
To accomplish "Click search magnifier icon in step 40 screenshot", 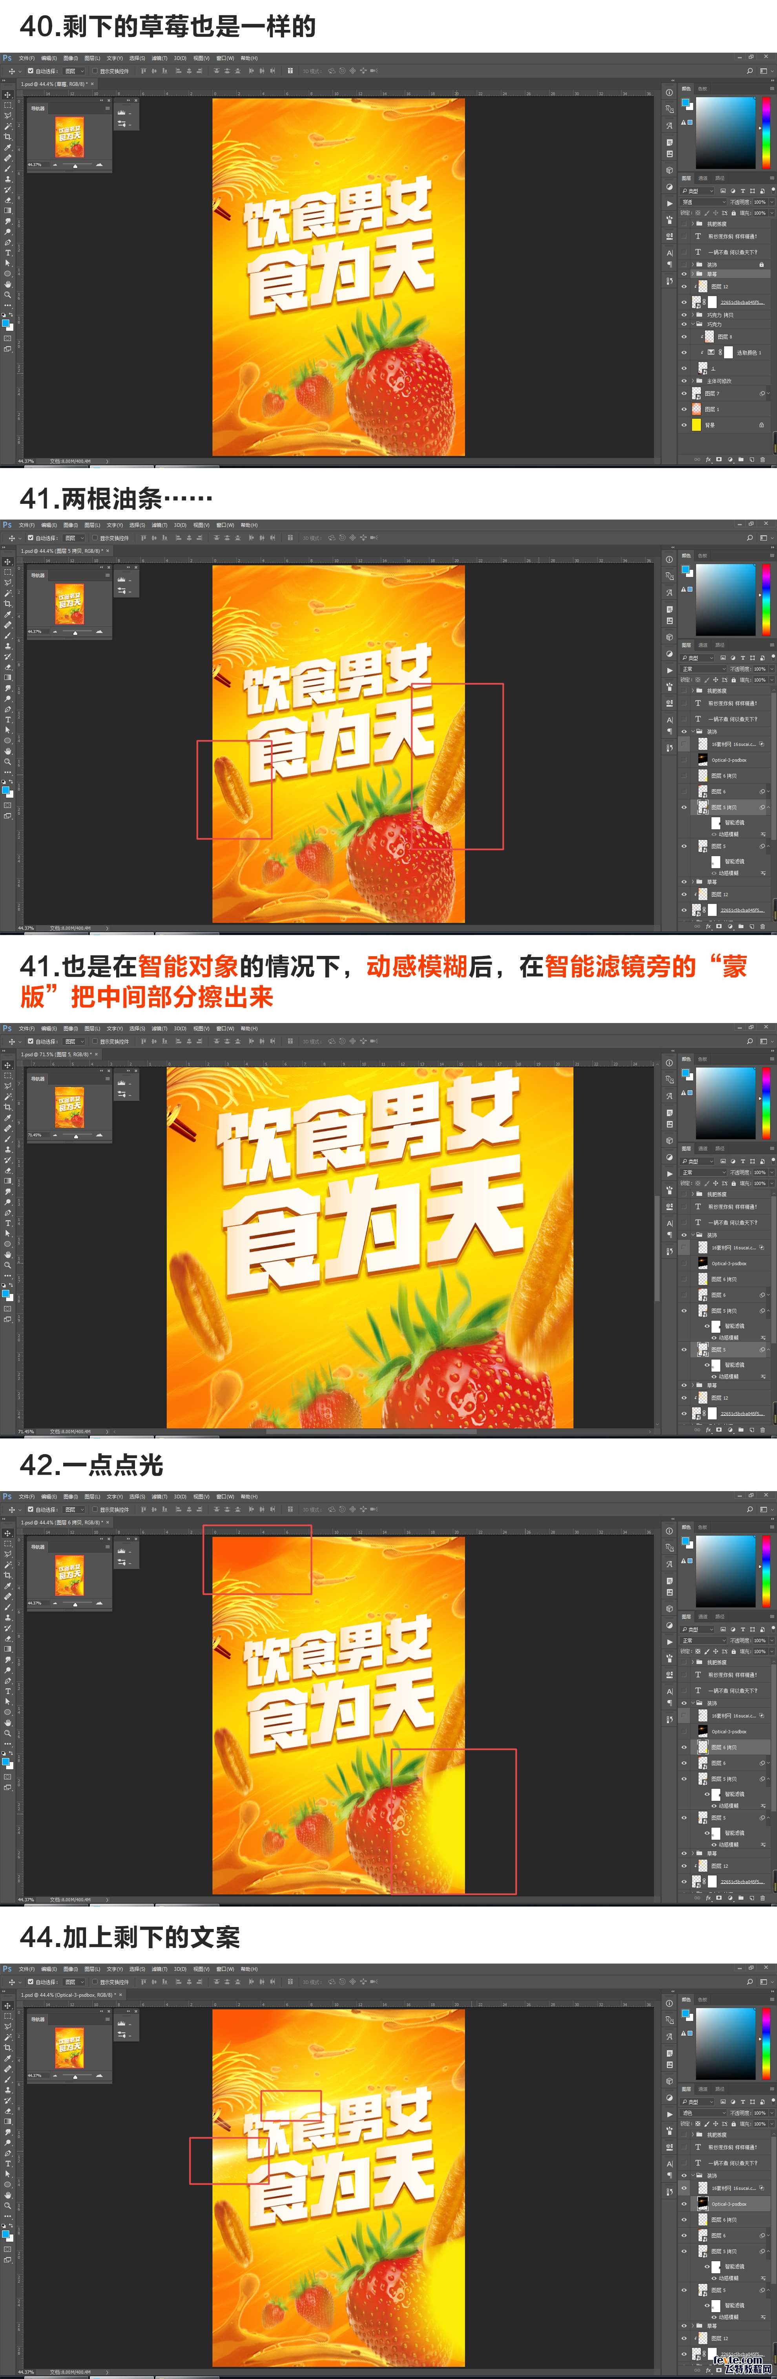I will coord(750,71).
